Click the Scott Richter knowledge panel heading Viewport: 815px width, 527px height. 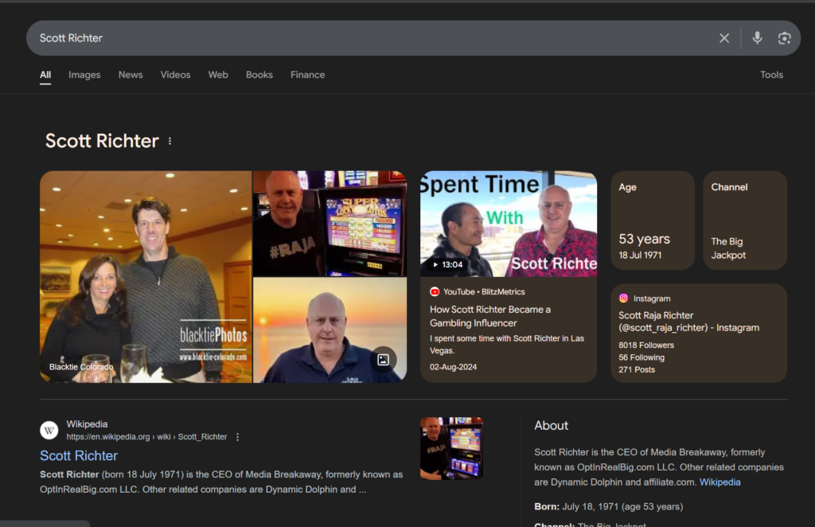[102, 141]
